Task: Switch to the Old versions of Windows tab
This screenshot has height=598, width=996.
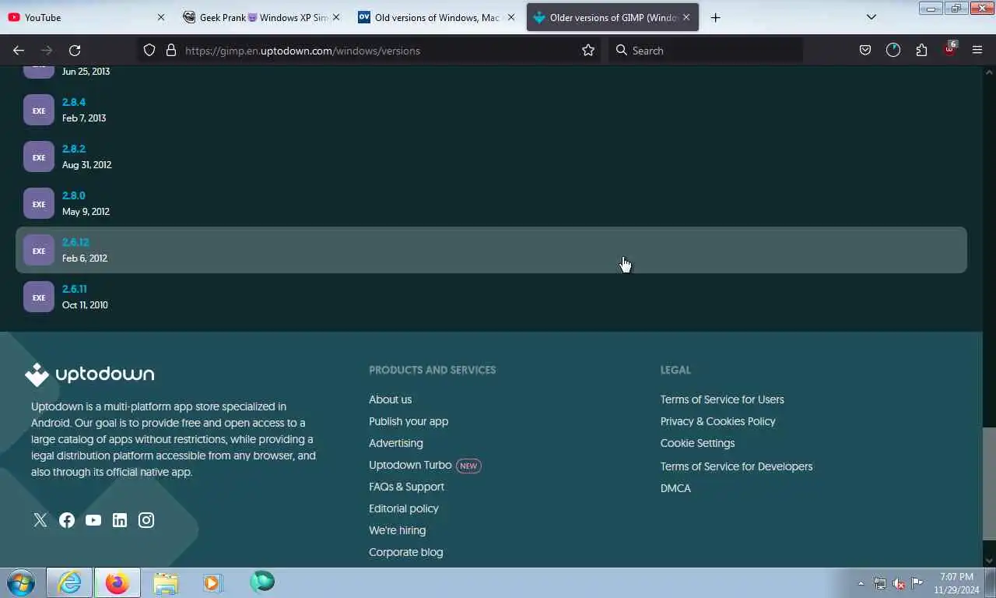Action: tap(437, 17)
